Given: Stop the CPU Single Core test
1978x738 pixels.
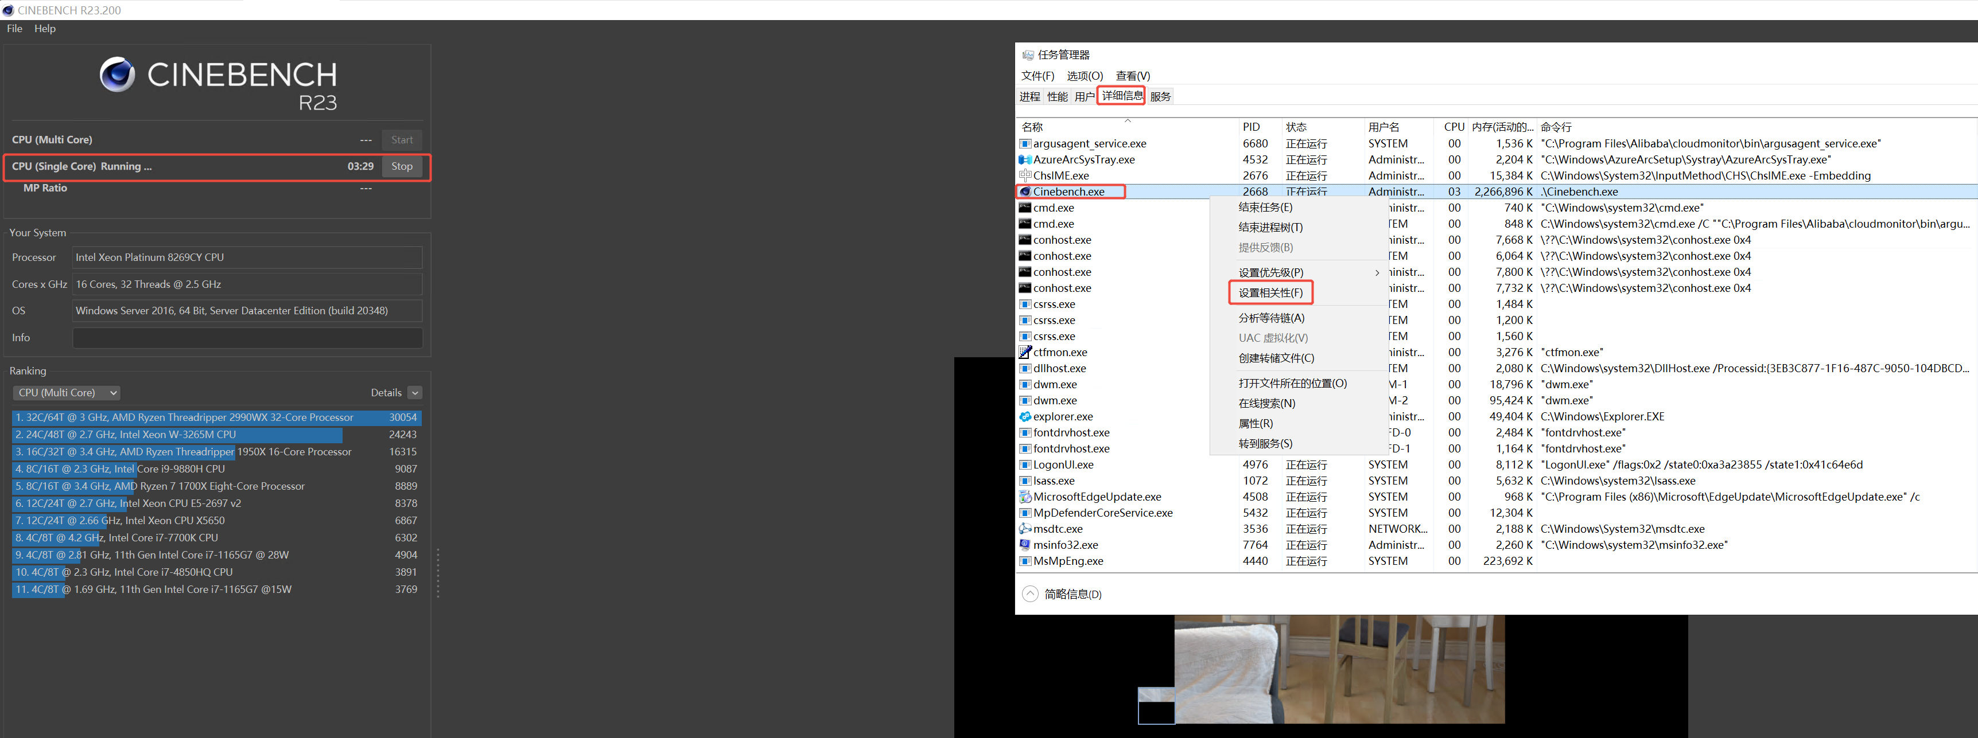Looking at the screenshot, I should [402, 166].
